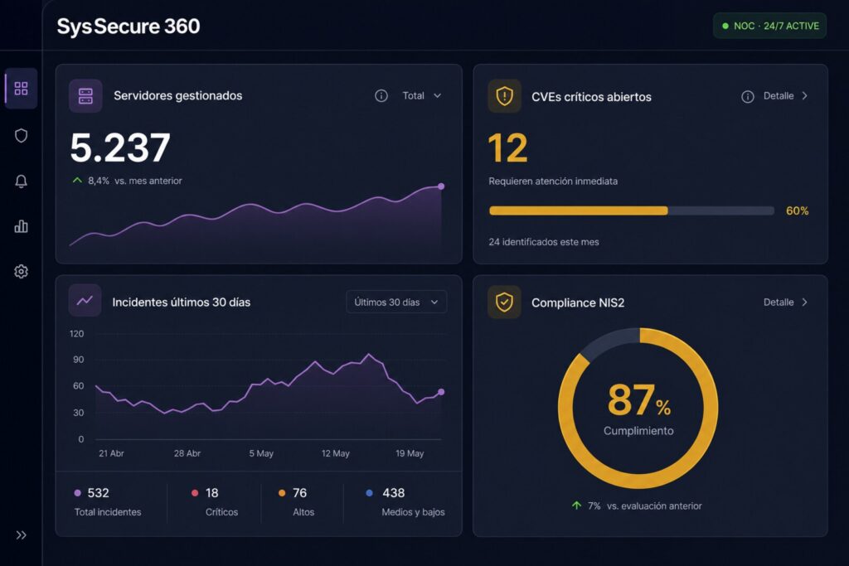Screen dimensions: 849x566
Task: Open Detalle link on Compliance NIS2 card
Action: (x=786, y=302)
